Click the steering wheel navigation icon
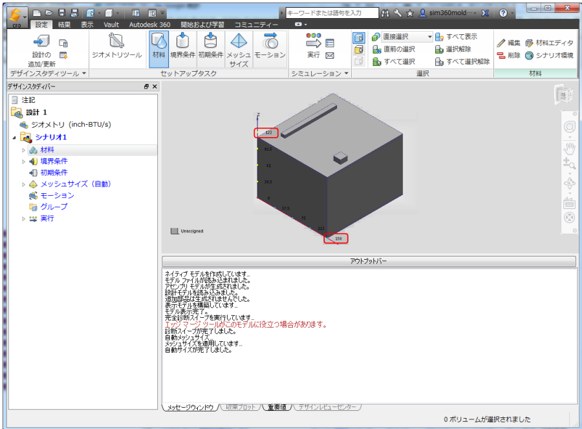582x429 pixels. [x=569, y=127]
